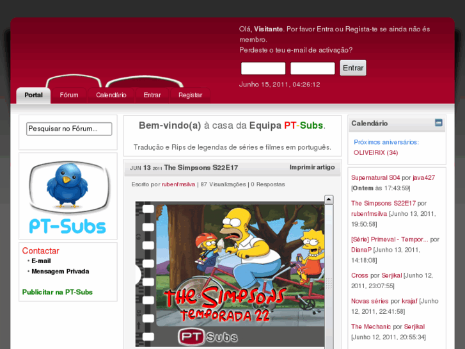
Task: Open OLIVEIRIX (34) birthday profile
Action: [x=375, y=152]
